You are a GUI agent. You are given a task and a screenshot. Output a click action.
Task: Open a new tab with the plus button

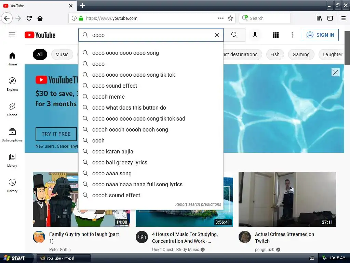tap(82, 5)
